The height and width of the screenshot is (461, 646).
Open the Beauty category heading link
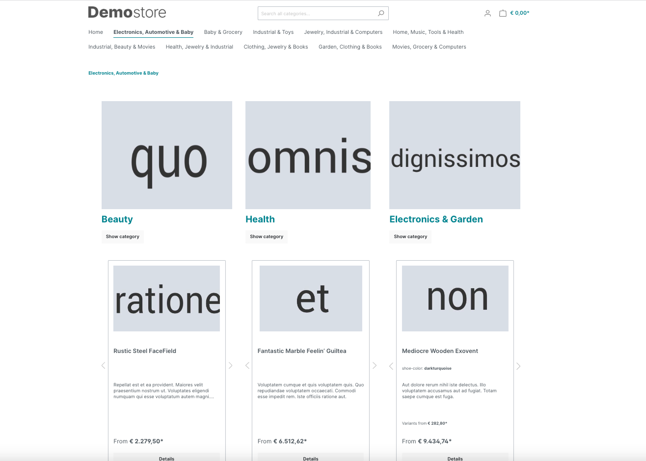pos(117,219)
